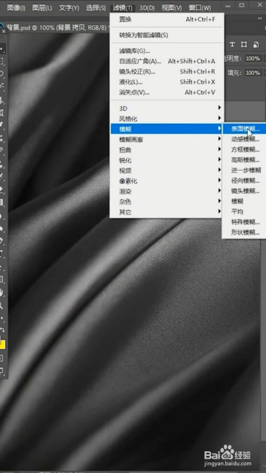The height and width of the screenshot is (473, 266).
Task: Toggle Quick Mask mode below the color swatch
Action: pos(2,358)
